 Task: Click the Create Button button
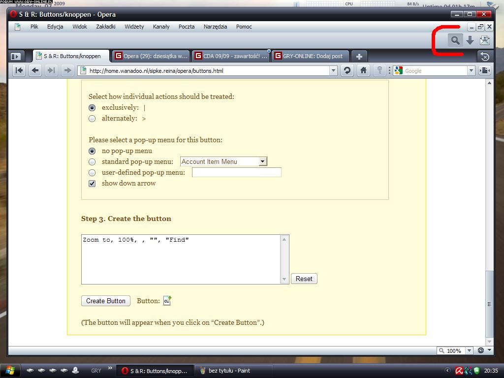pyautogui.click(x=106, y=301)
